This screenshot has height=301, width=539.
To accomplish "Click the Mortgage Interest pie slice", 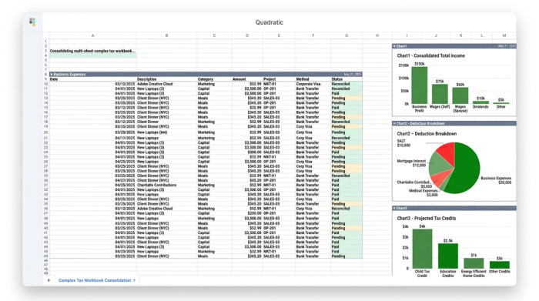I will pyautogui.click(x=439, y=164).
